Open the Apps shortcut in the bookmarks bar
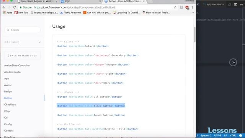 [x=7, y=13]
